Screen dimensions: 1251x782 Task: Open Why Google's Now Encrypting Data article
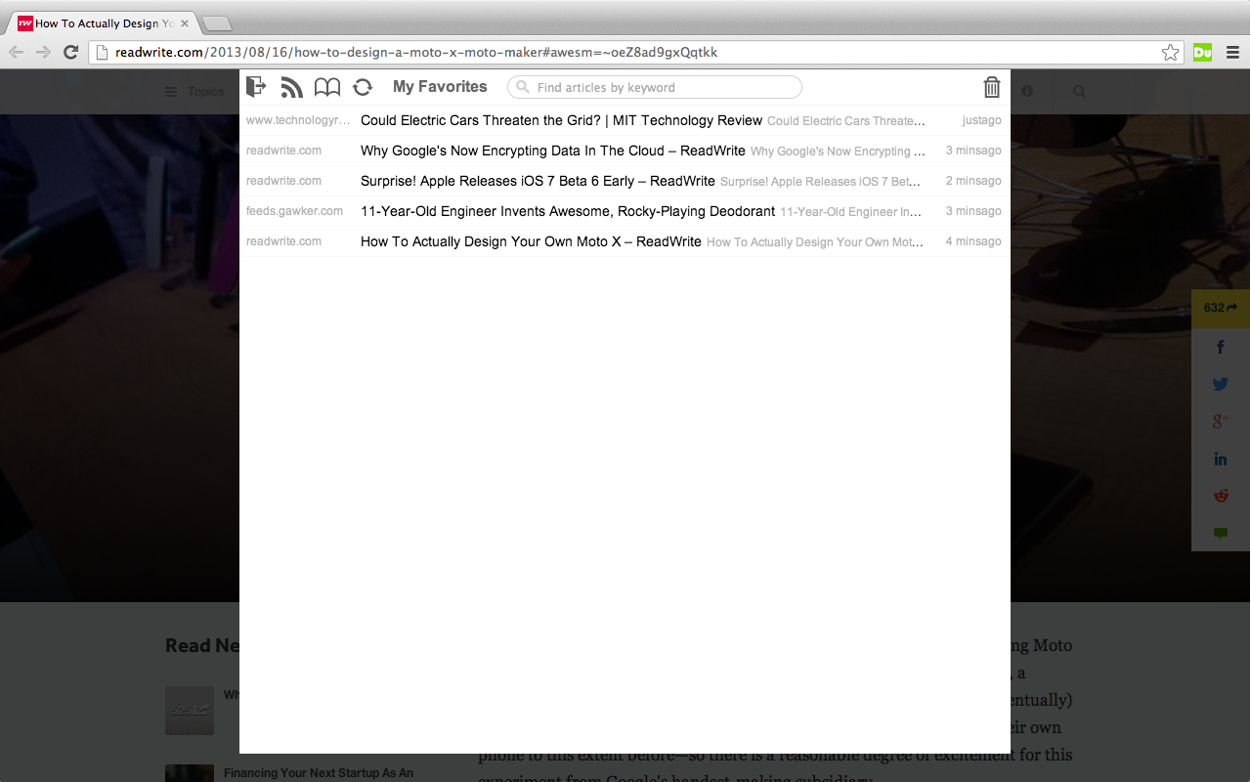(553, 151)
